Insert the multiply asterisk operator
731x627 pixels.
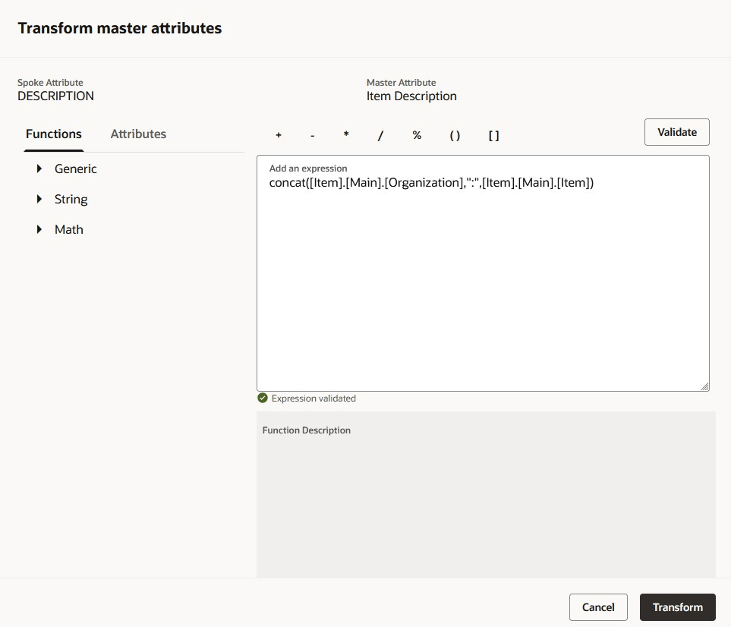click(346, 135)
